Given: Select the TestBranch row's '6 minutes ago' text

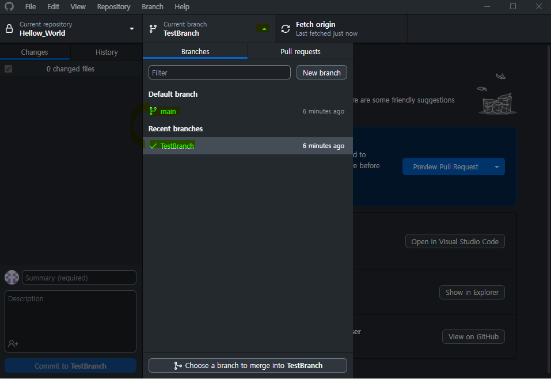Looking at the screenshot, I should 324,146.
